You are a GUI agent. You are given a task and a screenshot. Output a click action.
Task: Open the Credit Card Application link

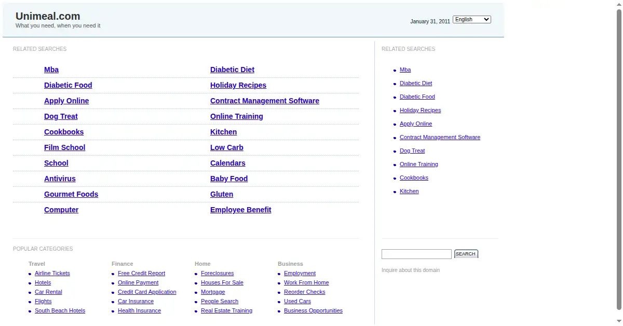pos(147,292)
